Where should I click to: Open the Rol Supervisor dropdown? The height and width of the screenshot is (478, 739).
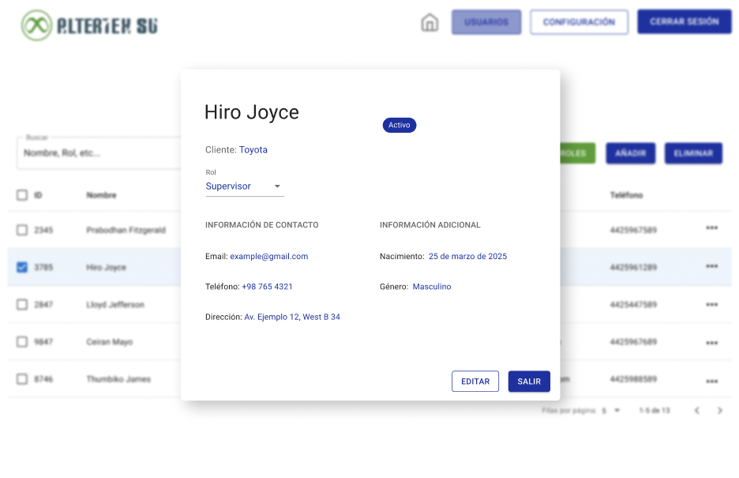click(245, 186)
